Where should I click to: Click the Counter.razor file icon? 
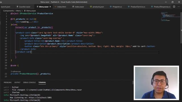pyautogui.click(x=17, y=7)
